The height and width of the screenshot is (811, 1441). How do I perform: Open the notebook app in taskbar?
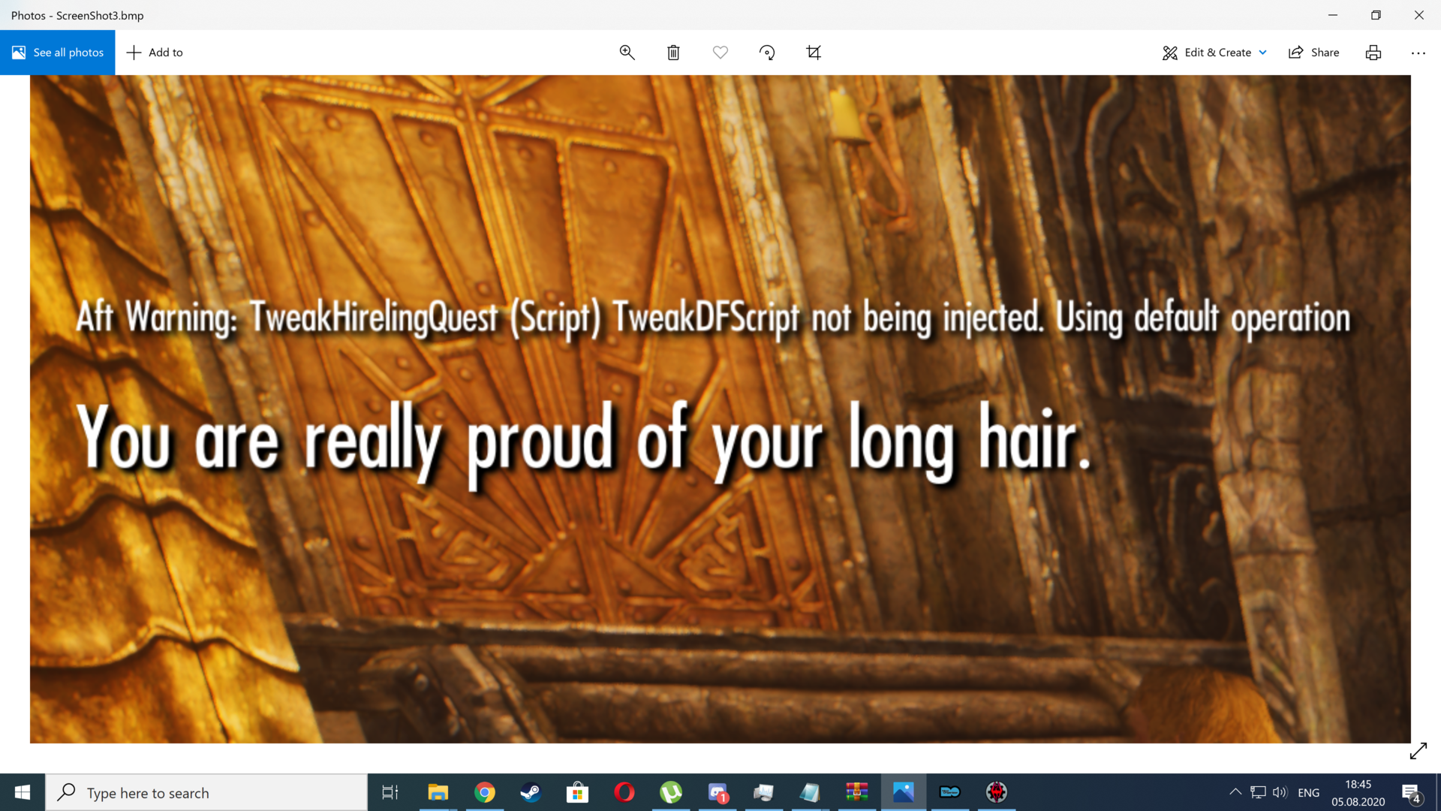coord(811,792)
